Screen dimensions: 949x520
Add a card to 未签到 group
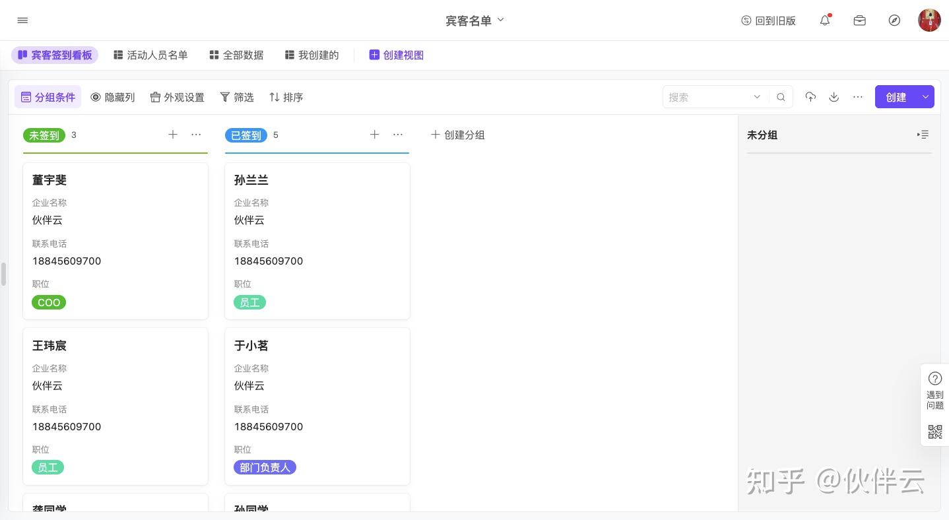173,135
